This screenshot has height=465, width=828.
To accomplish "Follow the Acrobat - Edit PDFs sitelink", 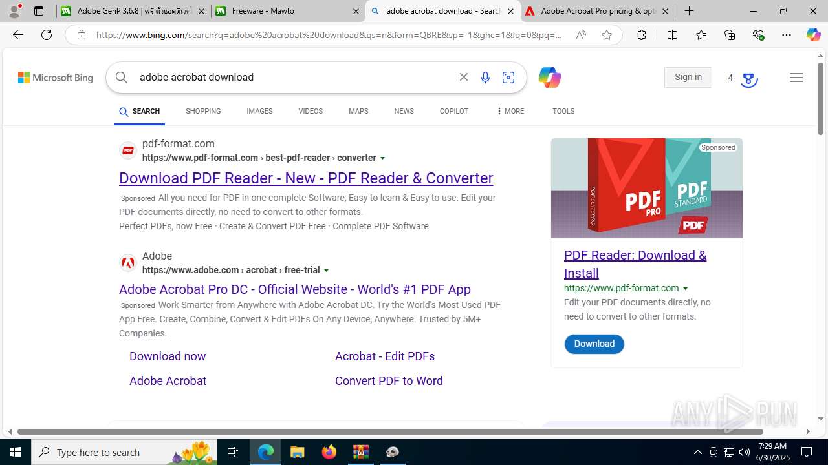I will click(x=385, y=356).
